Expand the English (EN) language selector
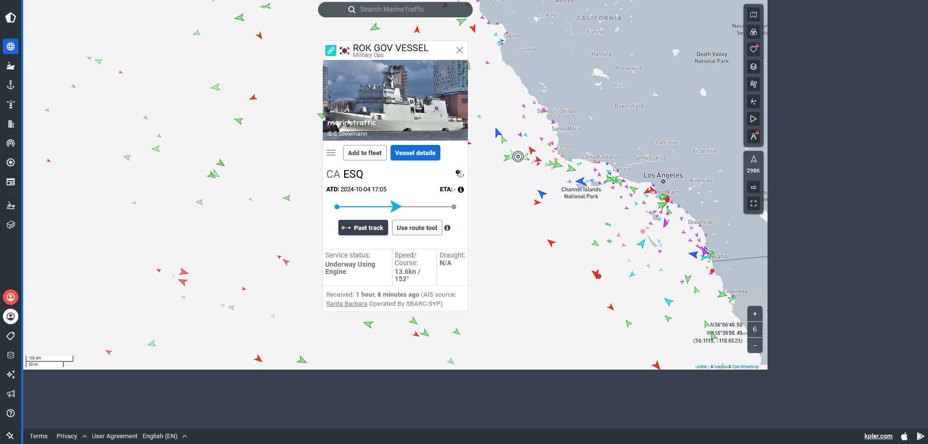928x444 pixels. (x=164, y=436)
